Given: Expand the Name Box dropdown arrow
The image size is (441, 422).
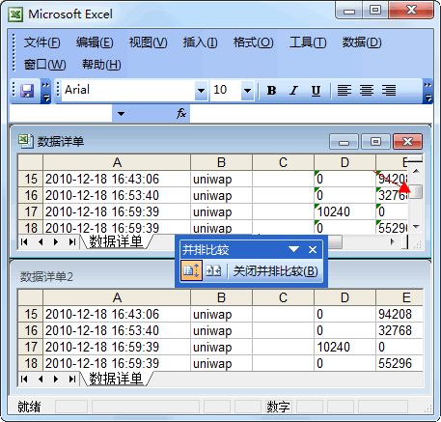Looking at the screenshot, I should 121,114.
